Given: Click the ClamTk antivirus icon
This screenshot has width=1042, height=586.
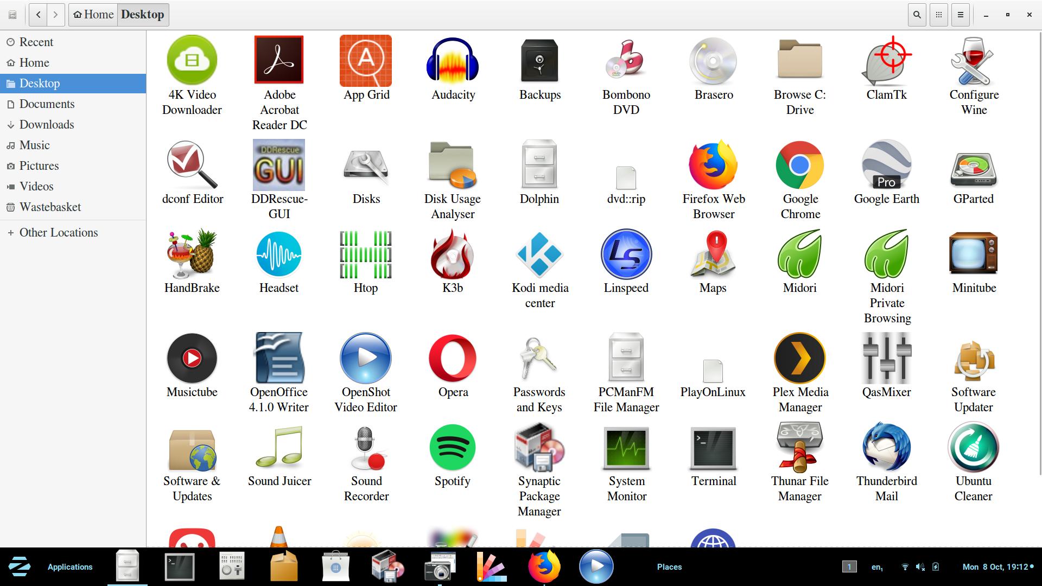Looking at the screenshot, I should coord(886,61).
